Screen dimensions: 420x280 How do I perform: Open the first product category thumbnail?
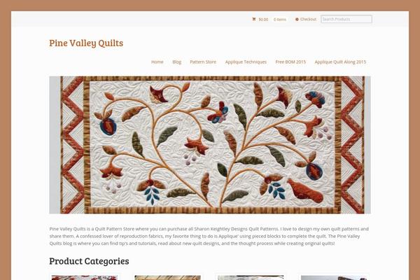[85, 277]
